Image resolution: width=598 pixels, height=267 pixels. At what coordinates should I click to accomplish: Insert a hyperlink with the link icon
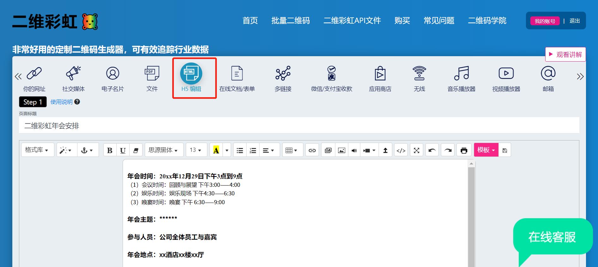tap(312, 150)
